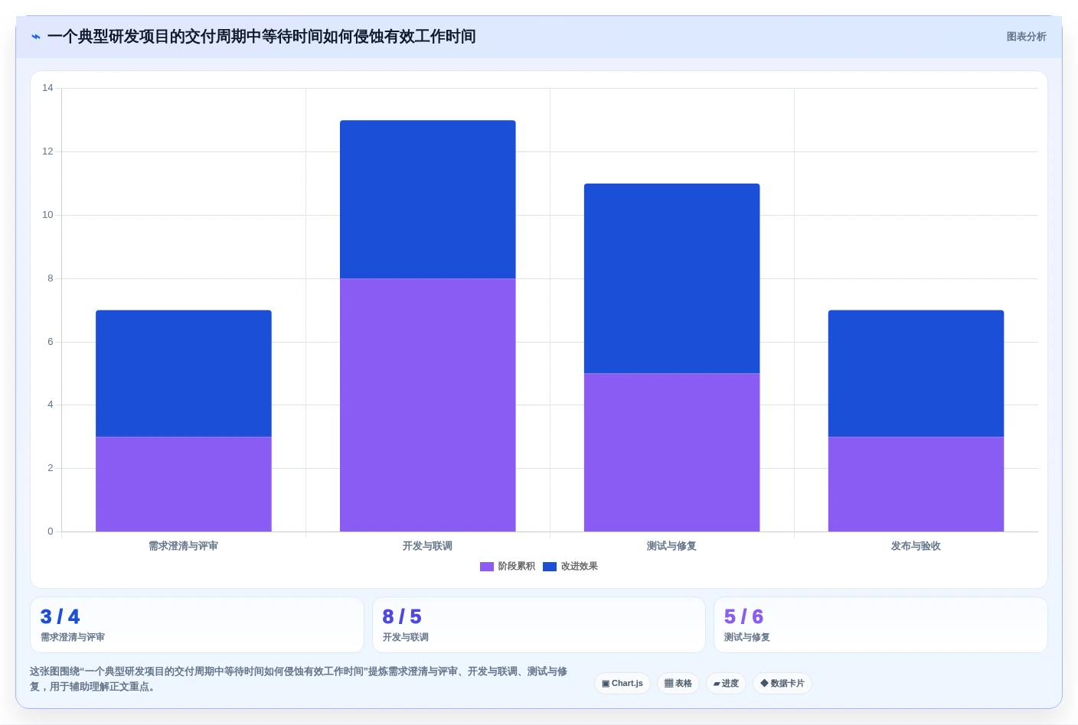Click the 表格 tag button

click(x=678, y=684)
